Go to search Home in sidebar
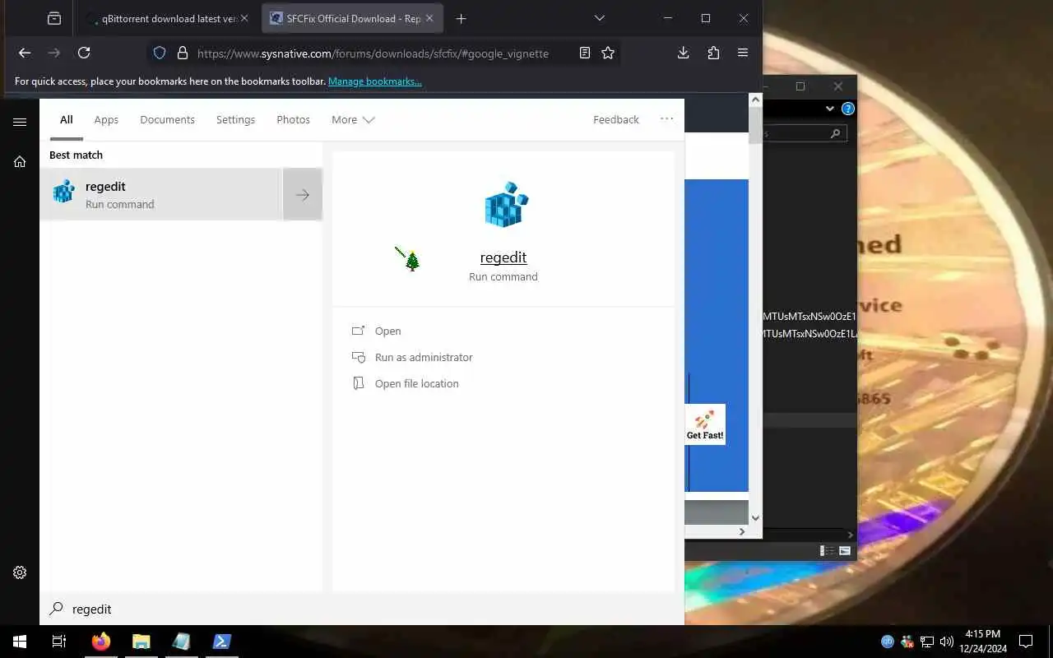Viewport: 1053px width, 658px height. (x=20, y=161)
